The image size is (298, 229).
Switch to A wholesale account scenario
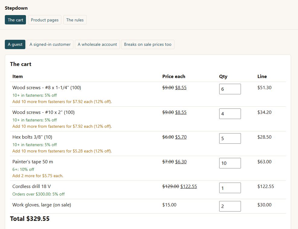point(97,44)
